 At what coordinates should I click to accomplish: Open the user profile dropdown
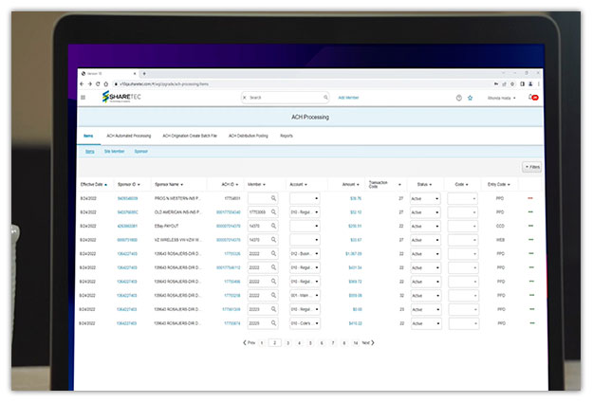(x=502, y=97)
